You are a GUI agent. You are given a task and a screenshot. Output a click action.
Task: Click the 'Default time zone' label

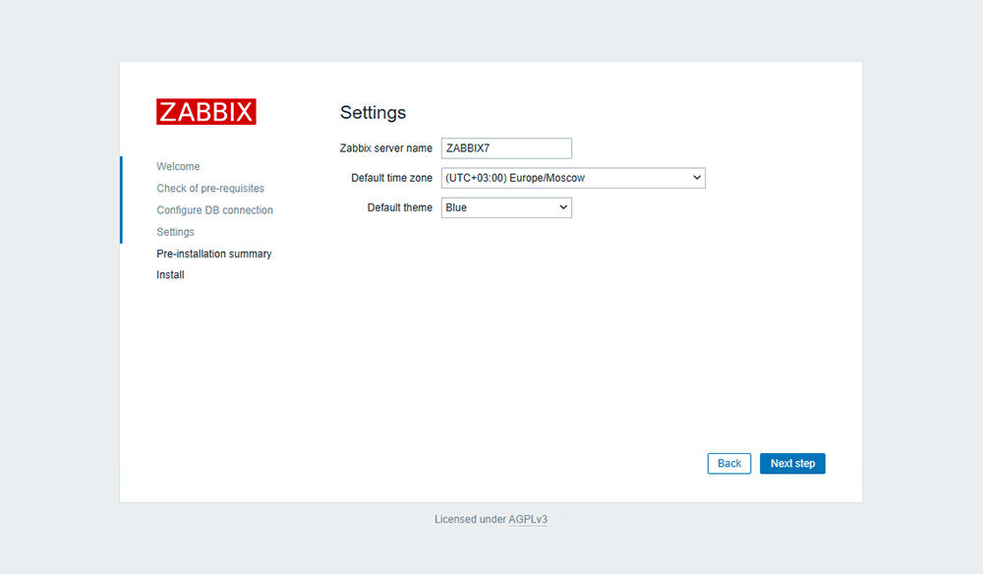[x=392, y=178]
